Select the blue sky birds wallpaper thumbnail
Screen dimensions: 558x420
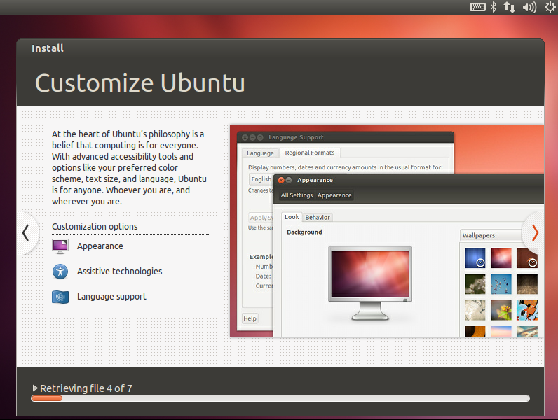point(501,284)
